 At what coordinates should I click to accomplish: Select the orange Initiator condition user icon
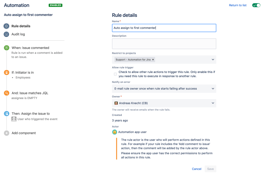(7, 73)
